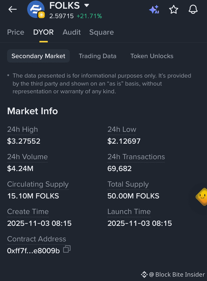Open the AI sparkle assistant icon
The height and width of the screenshot is (281, 207).
[x=154, y=9]
